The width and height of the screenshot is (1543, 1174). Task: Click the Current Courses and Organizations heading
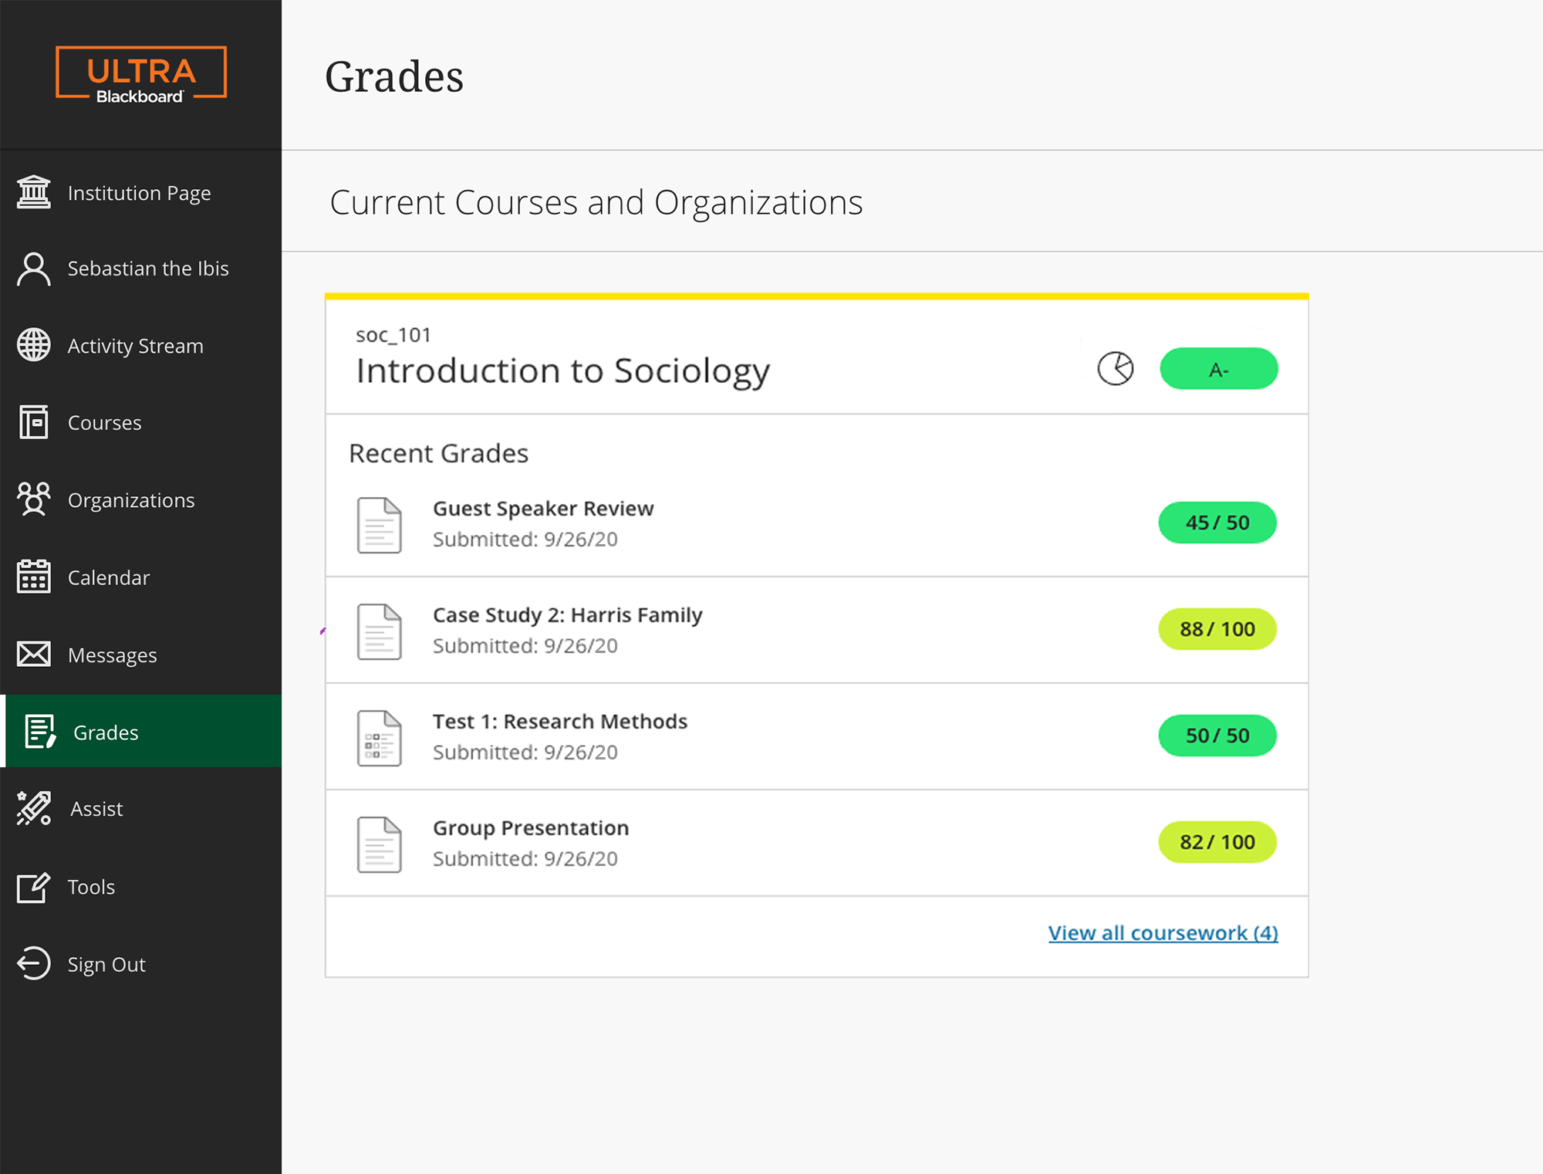click(596, 202)
